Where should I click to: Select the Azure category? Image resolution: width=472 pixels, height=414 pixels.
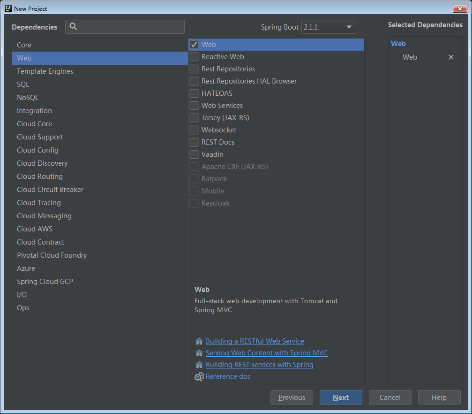pos(100,268)
